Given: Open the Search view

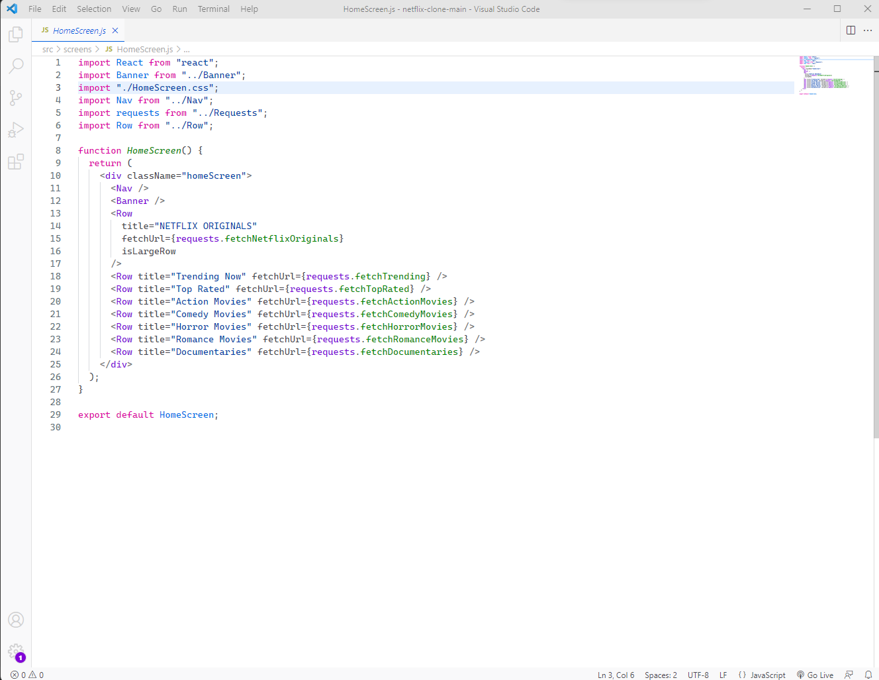Looking at the screenshot, I should 16,66.
